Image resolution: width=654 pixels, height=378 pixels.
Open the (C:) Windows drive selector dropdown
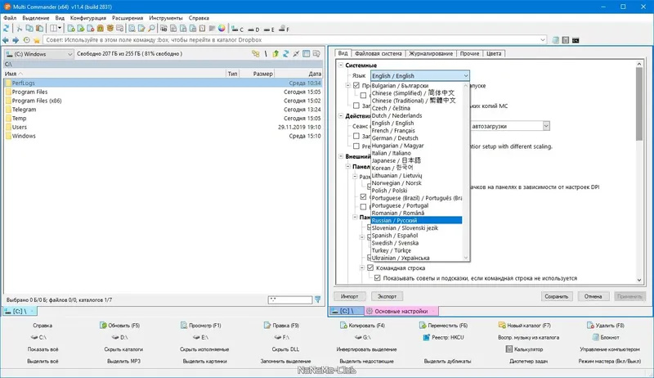point(38,54)
